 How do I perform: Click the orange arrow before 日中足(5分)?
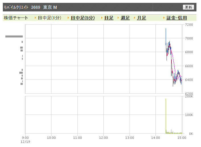point(68,18)
